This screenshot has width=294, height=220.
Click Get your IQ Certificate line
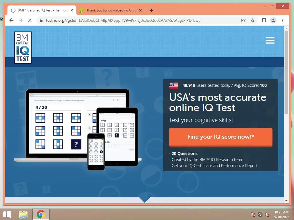tap(213, 166)
